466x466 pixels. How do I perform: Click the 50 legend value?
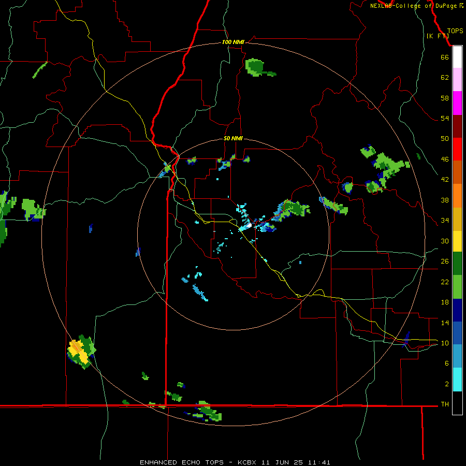(445, 138)
